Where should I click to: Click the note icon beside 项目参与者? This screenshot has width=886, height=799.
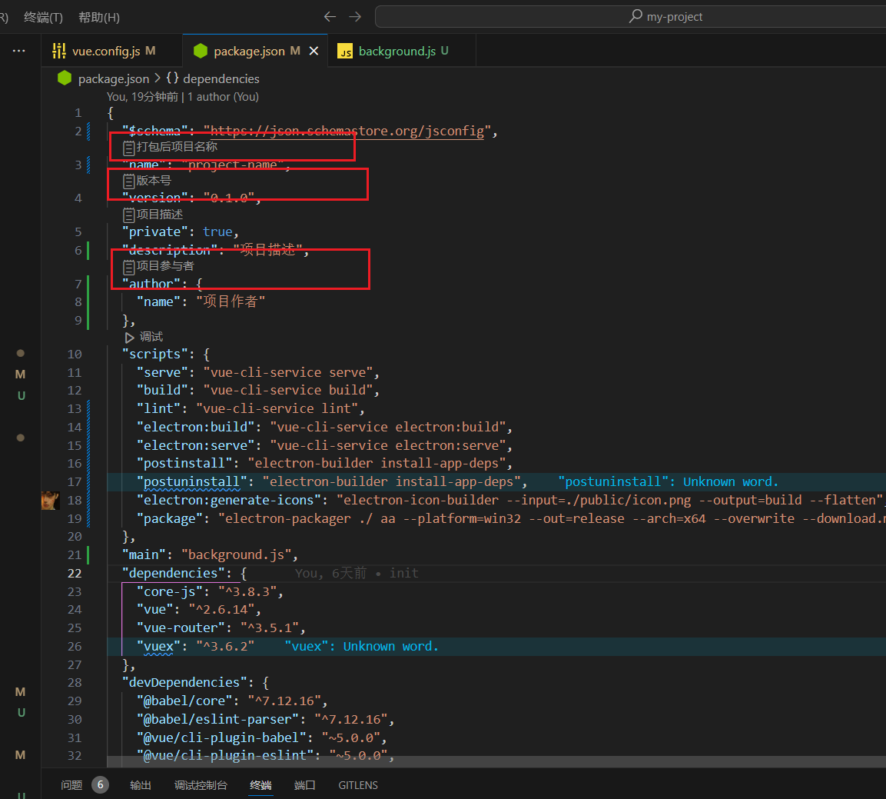[x=129, y=266]
